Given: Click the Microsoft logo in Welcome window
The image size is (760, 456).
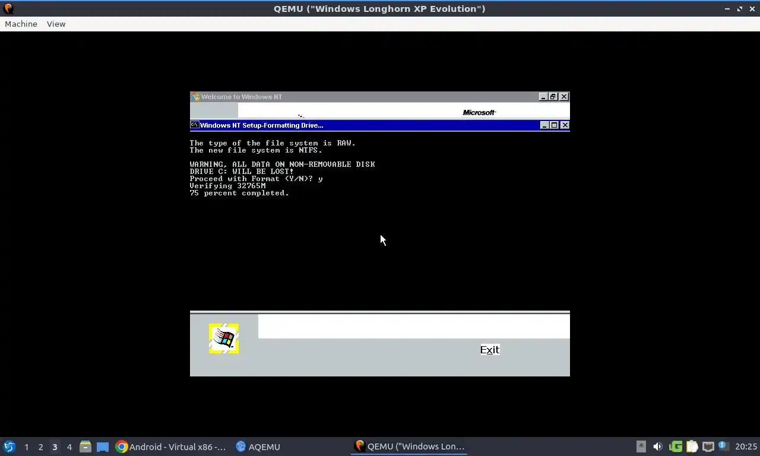Looking at the screenshot, I should (479, 112).
